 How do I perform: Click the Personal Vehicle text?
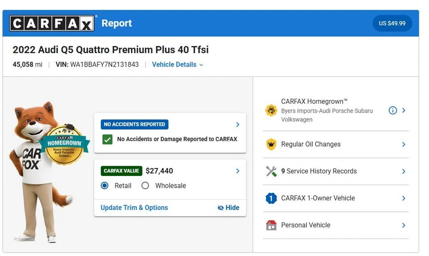pos(306,225)
